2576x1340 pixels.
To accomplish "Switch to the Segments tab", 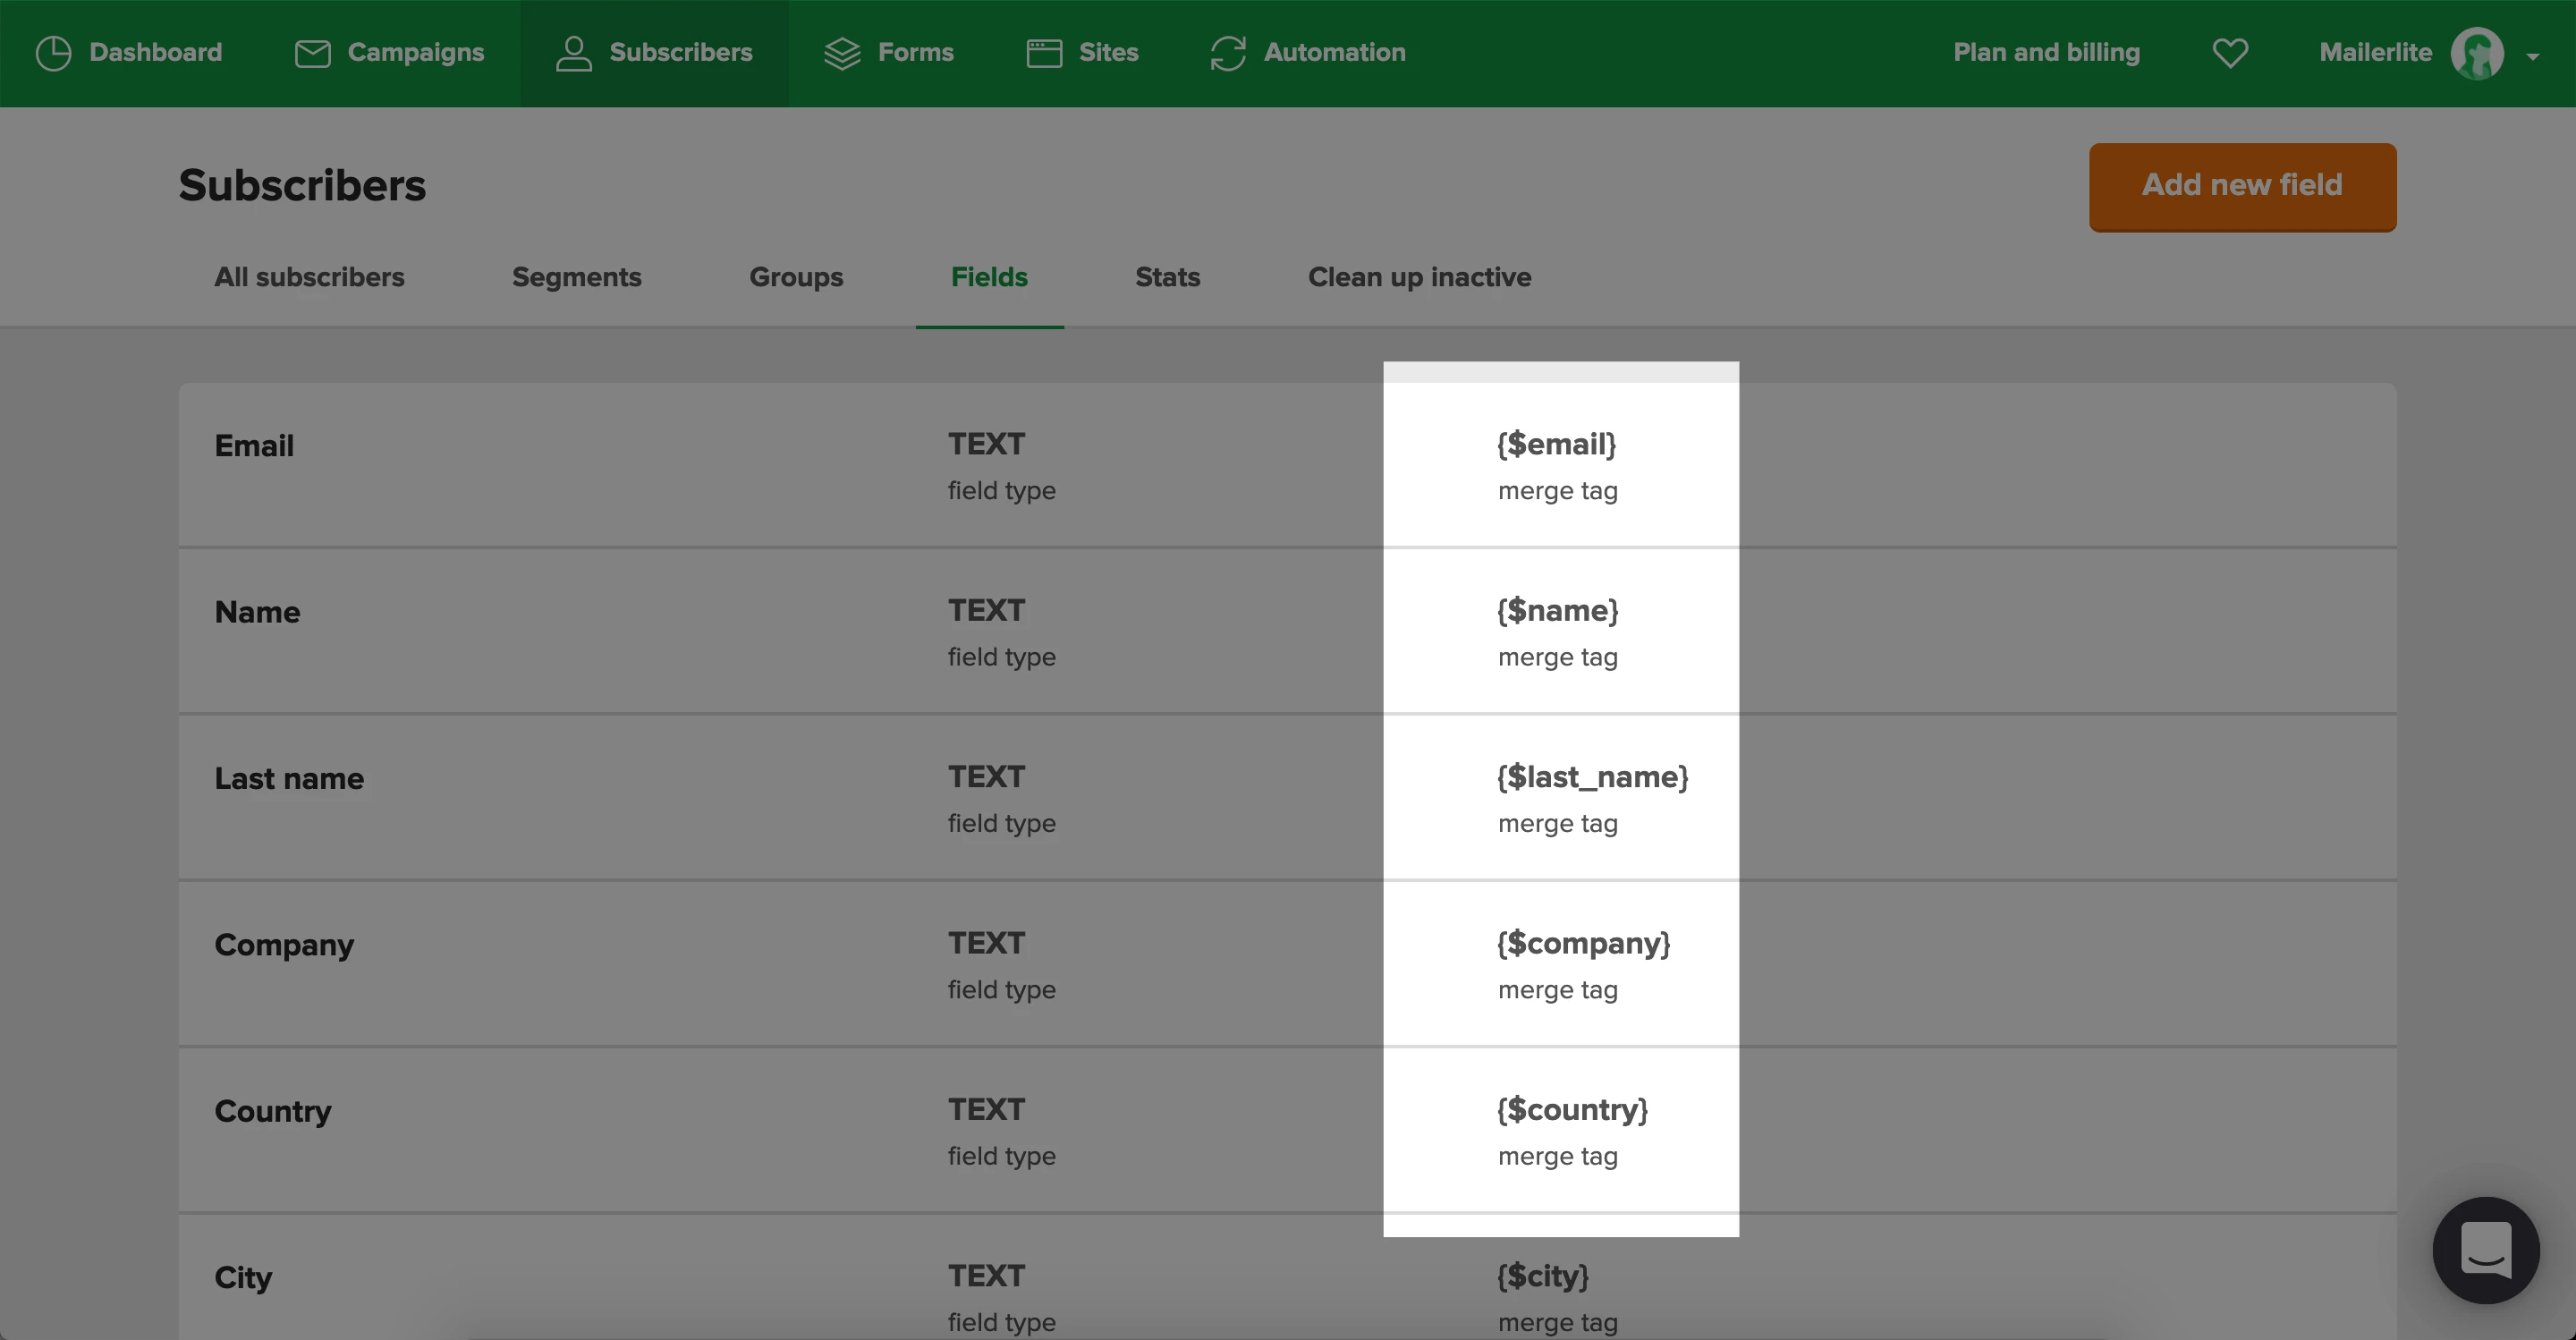I will (x=576, y=277).
